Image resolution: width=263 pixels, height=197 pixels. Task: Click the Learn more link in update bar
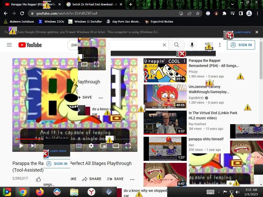click(x=242, y=32)
